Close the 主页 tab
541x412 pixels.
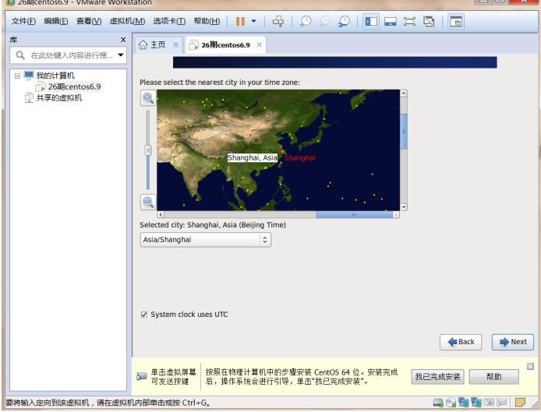pos(175,45)
